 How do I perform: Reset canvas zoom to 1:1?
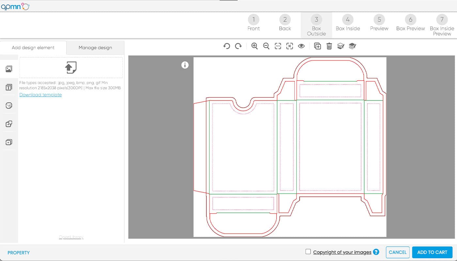(x=278, y=46)
